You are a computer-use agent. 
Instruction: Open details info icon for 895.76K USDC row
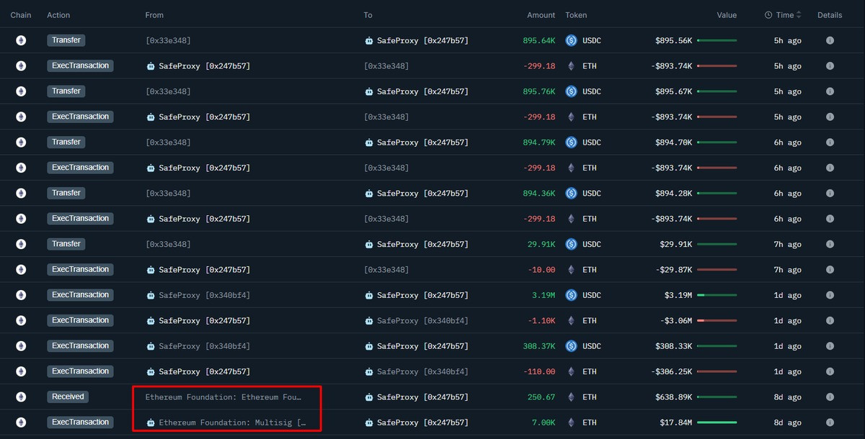point(830,91)
